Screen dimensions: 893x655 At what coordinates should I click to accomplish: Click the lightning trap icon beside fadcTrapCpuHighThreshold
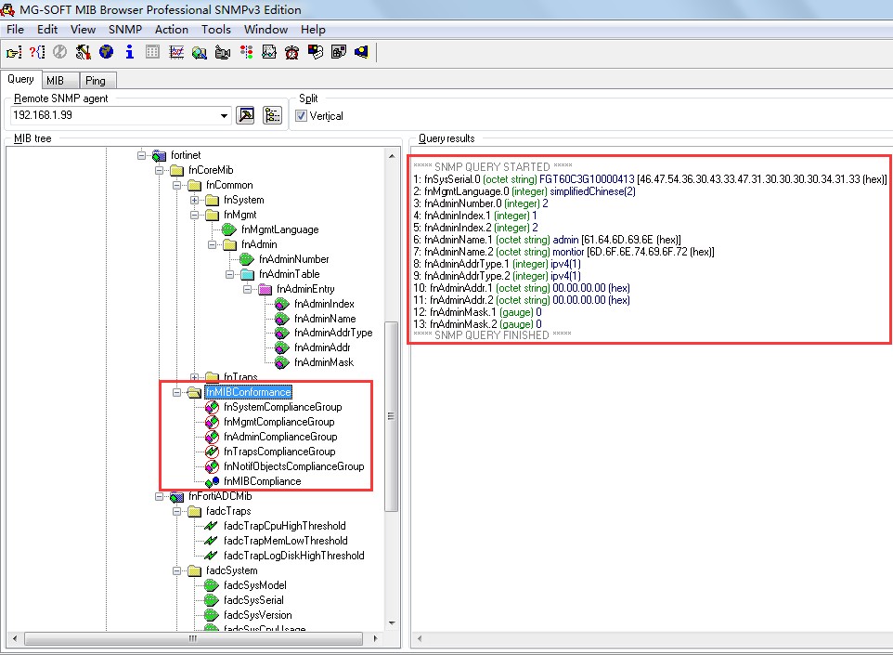coord(211,526)
